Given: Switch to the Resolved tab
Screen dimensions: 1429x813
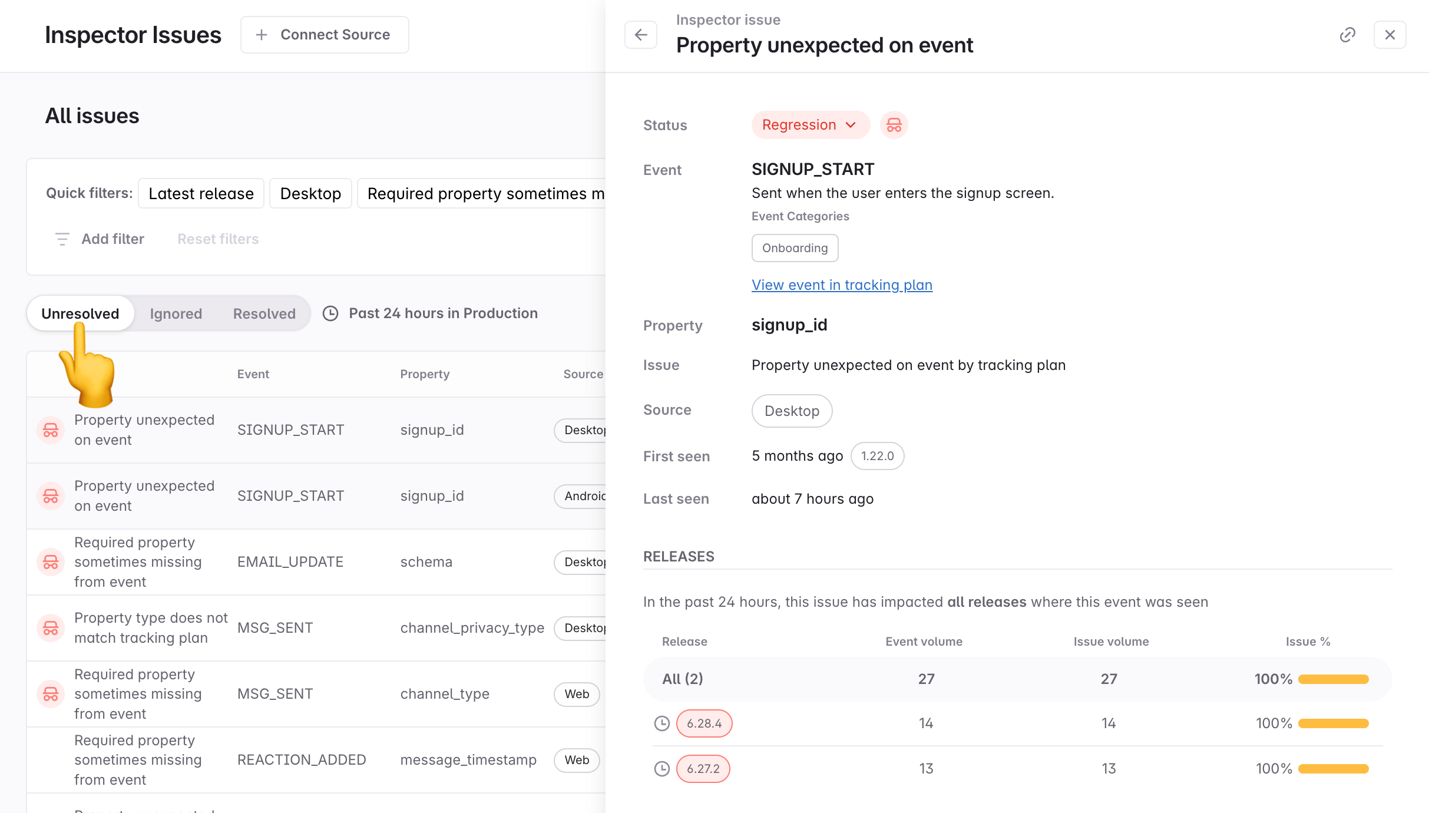Looking at the screenshot, I should (264, 313).
